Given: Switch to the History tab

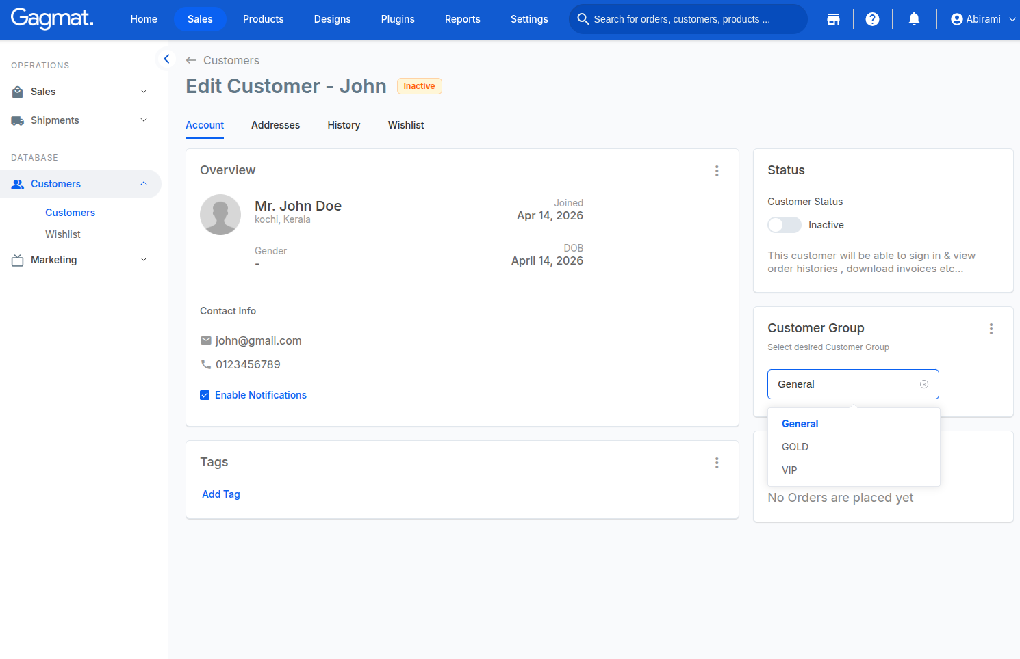Looking at the screenshot, I should click(x=344, y=125).
